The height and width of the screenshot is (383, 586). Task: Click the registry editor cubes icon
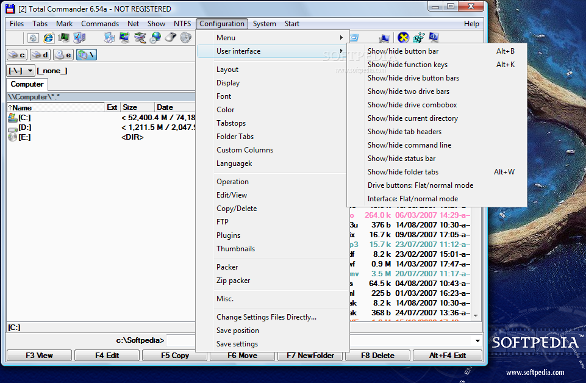(x=418, y=37)
